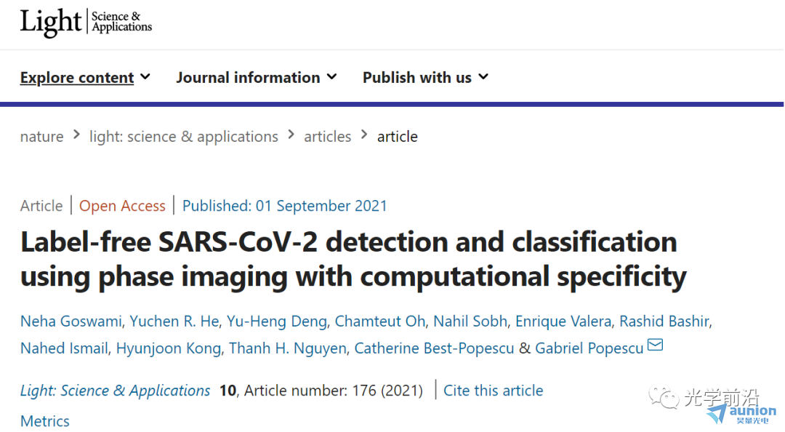
Task: Open author Neha Goswami's profile
Action: pyautogui.click(x=71, y=321)
